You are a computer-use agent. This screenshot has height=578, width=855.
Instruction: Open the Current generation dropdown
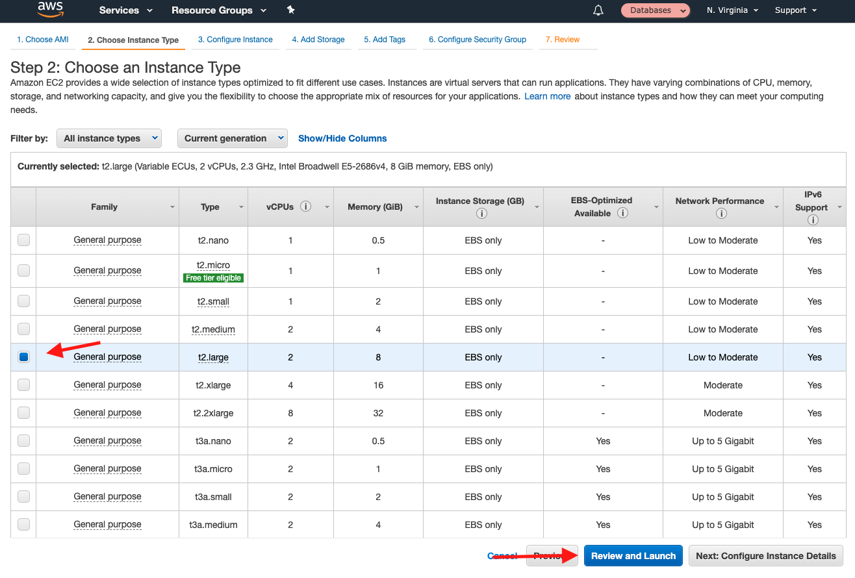232,138
